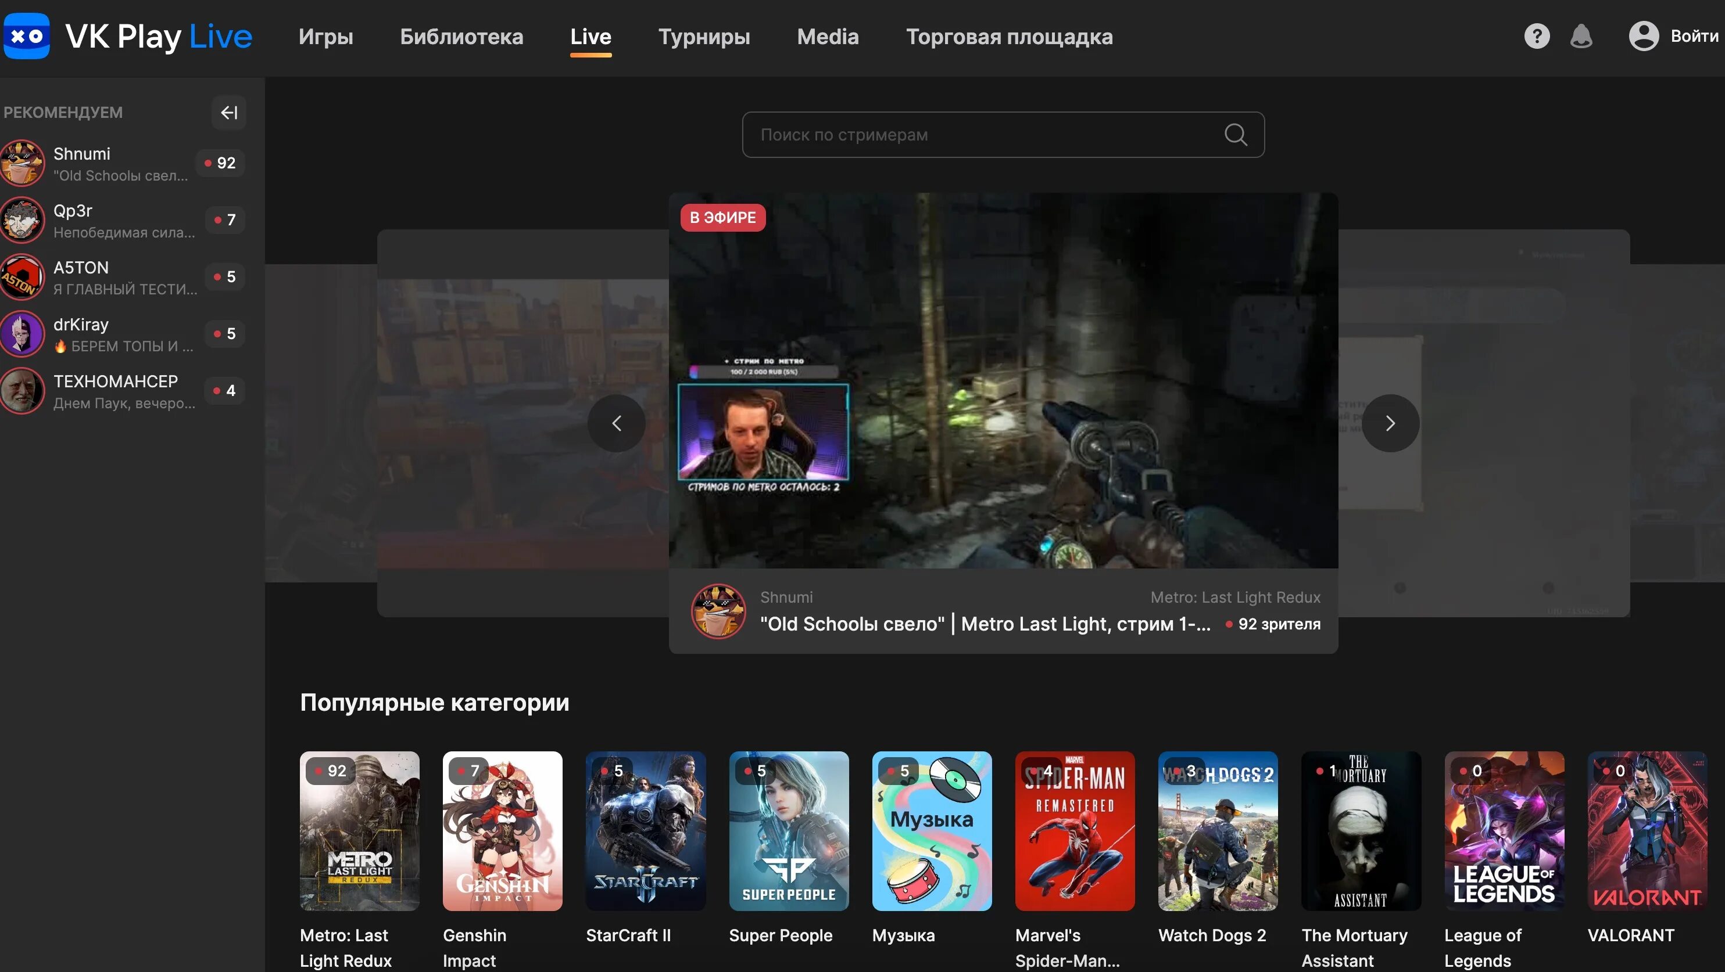This screenshot has width=1725, height=972.
Task: Click Shnumi avatar below featured stream
Action: coord(718,611)
